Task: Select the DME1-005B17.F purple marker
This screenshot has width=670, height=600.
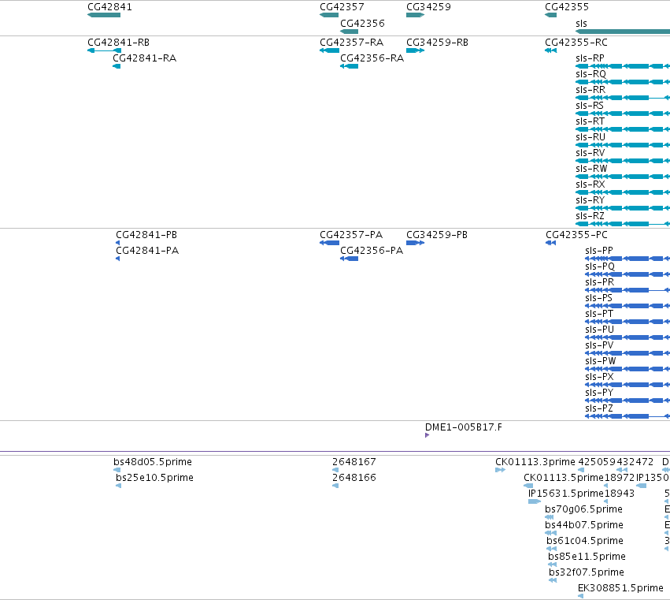Action: click(x=428, y=436)
